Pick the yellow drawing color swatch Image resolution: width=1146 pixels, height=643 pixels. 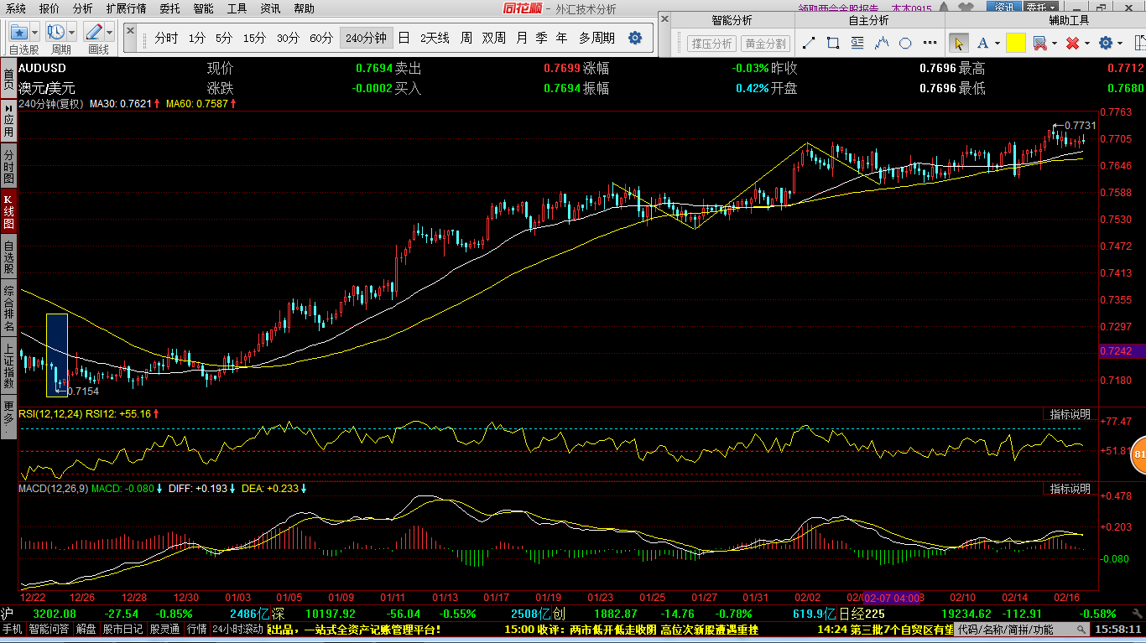(x=1015, y=43)
